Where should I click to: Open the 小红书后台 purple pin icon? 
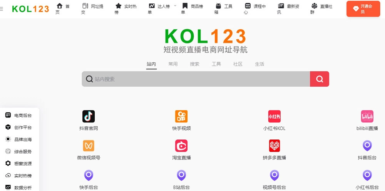367,175
